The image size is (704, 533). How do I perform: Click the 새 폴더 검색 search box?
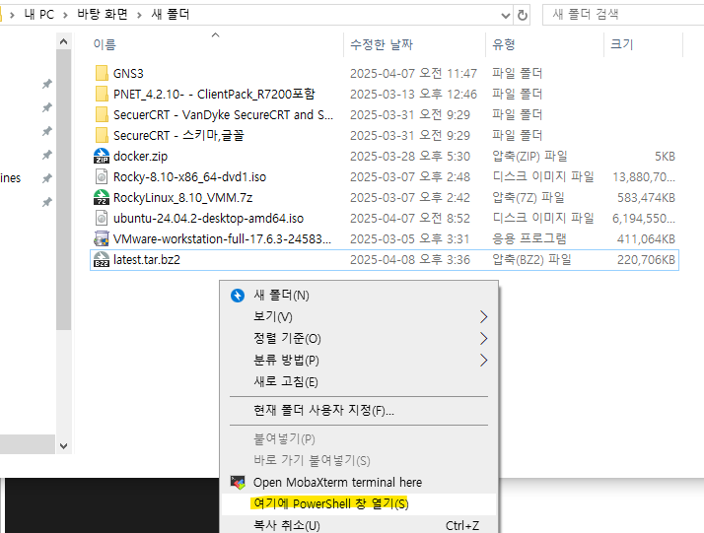[x=623, y=15]
